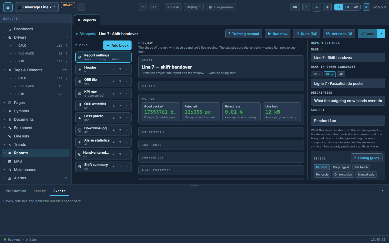Select On excursion timing
This screenshot has height=243, width=389.
(x=343, y=174)
